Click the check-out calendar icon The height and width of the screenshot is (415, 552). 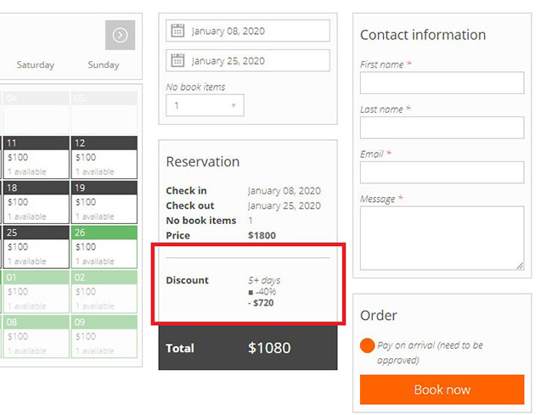177,60
